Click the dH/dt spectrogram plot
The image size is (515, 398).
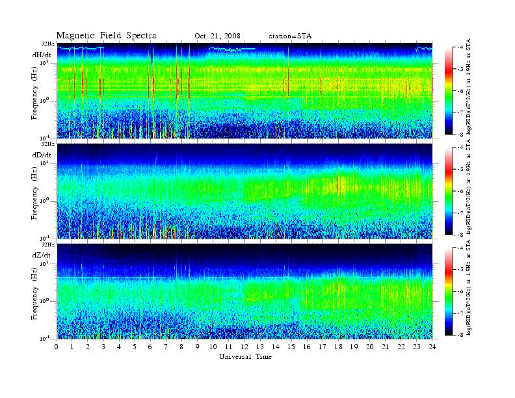pyautogui.click(x=244, y=90)
